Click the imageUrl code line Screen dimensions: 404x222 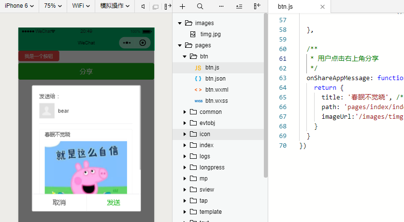(362, 116)
